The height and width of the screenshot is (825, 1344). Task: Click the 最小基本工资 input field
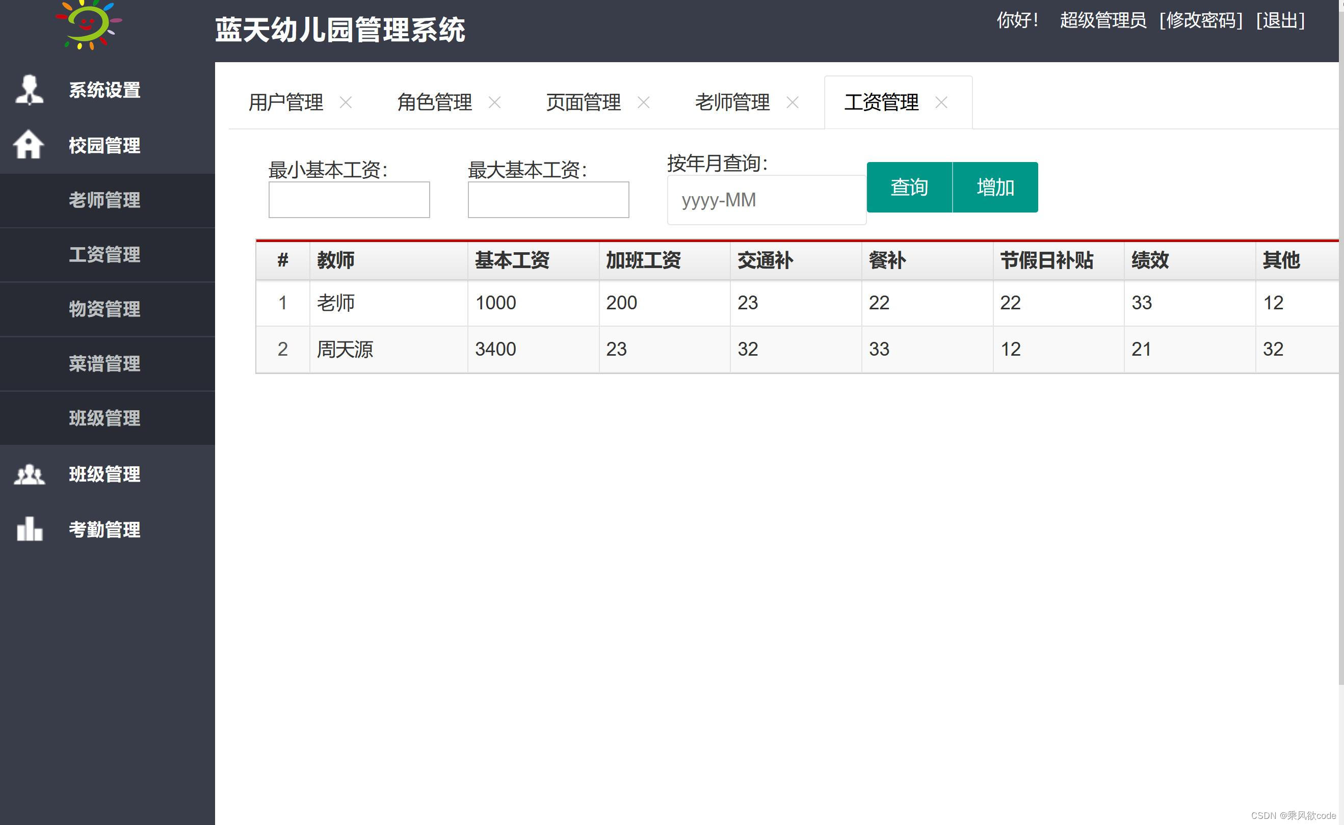click(349, 200)
